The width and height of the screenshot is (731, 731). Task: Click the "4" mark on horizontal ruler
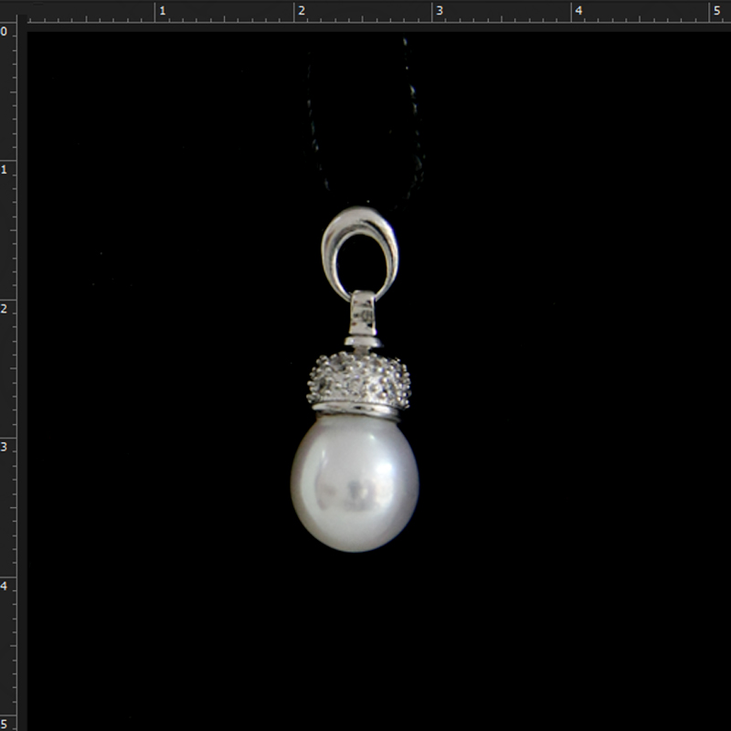[578, 11]
